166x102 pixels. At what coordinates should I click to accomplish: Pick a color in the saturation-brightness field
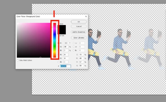34,40
